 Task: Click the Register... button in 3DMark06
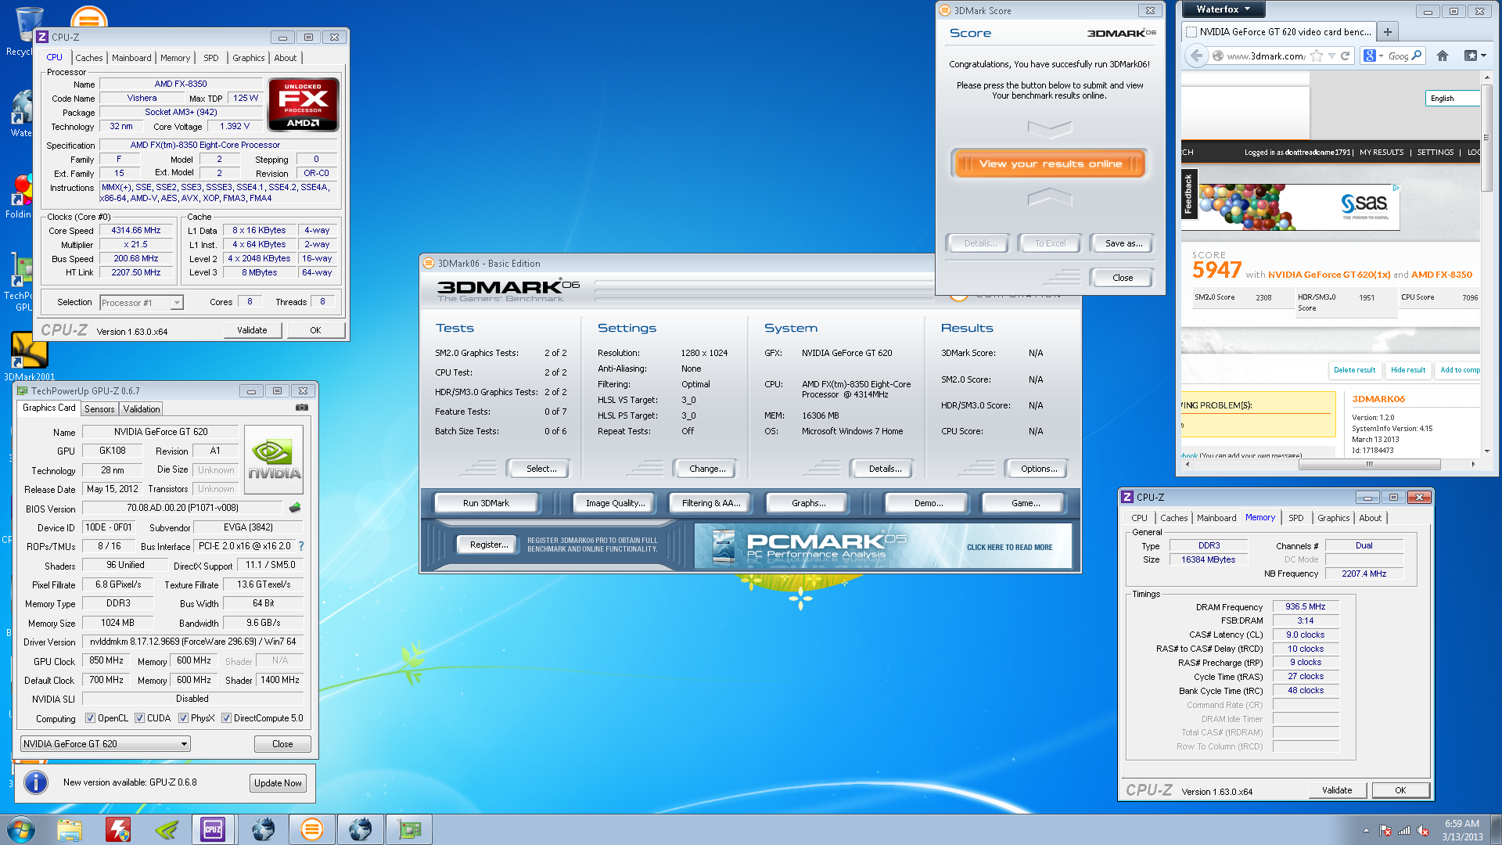tap(488, 545)
